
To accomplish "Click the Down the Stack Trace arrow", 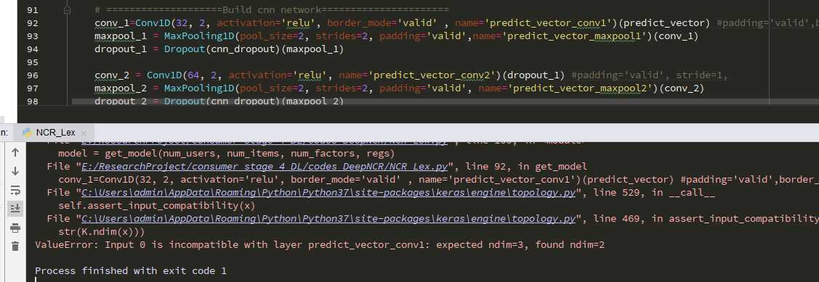I will coord(15,171).
